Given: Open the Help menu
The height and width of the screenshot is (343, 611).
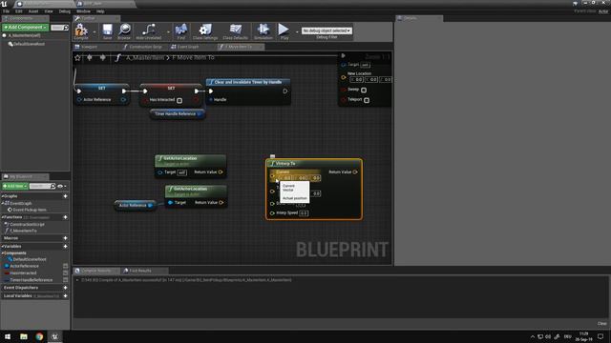Looking at the screenshot, I should point(100,11).
